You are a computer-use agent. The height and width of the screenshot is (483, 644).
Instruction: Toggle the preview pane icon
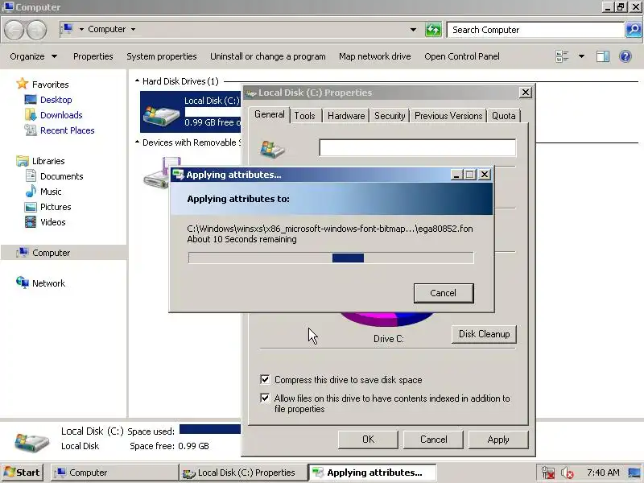602,56
